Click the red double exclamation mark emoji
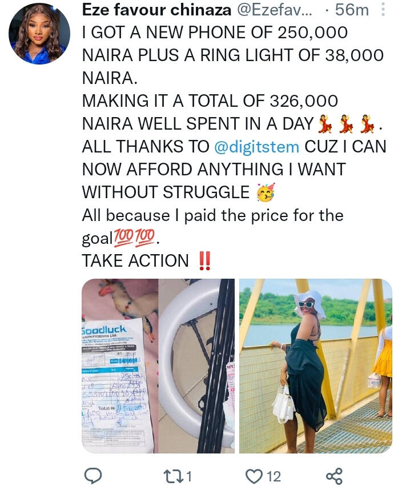This screenshot has height=498, width=406. point(204,261)
